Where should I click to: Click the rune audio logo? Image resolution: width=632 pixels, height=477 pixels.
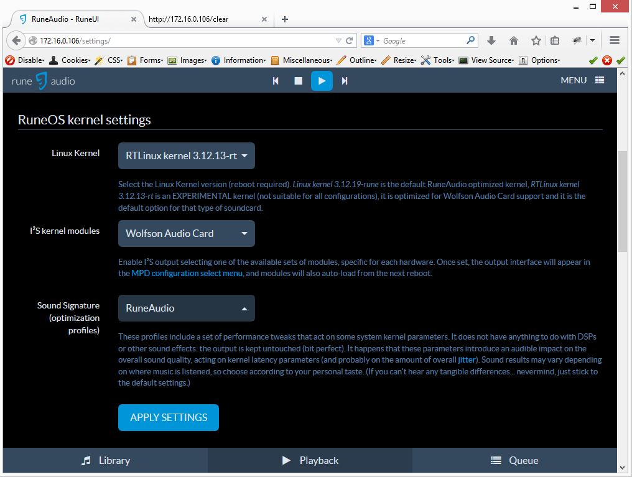coord(44,81)
